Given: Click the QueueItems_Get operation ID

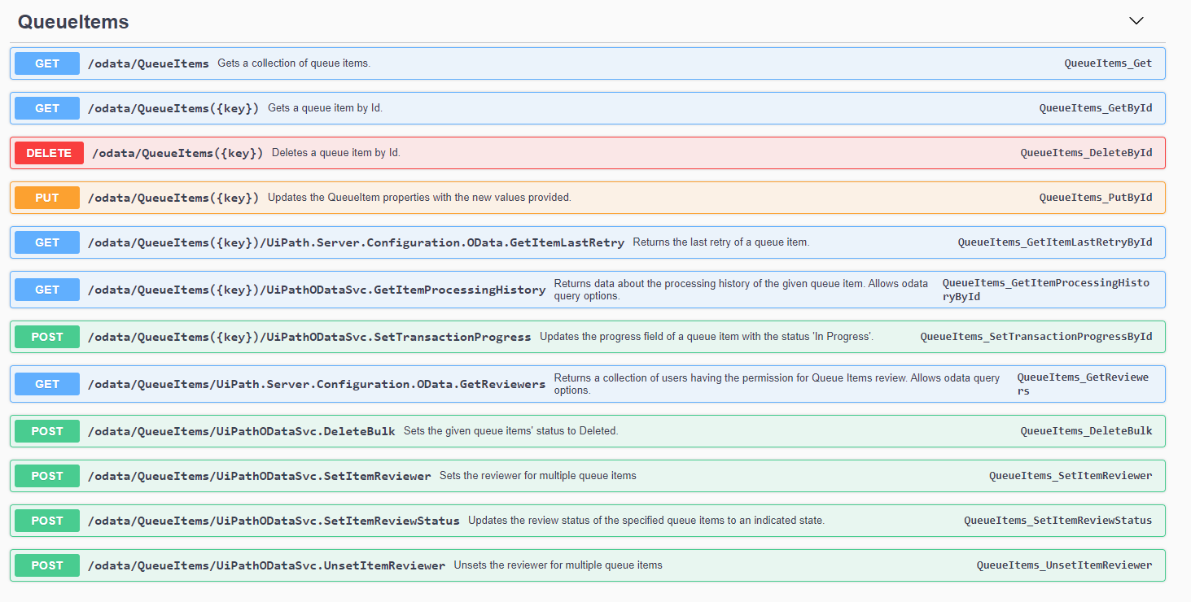Looking at the screenshot, I should (1108, 63).
